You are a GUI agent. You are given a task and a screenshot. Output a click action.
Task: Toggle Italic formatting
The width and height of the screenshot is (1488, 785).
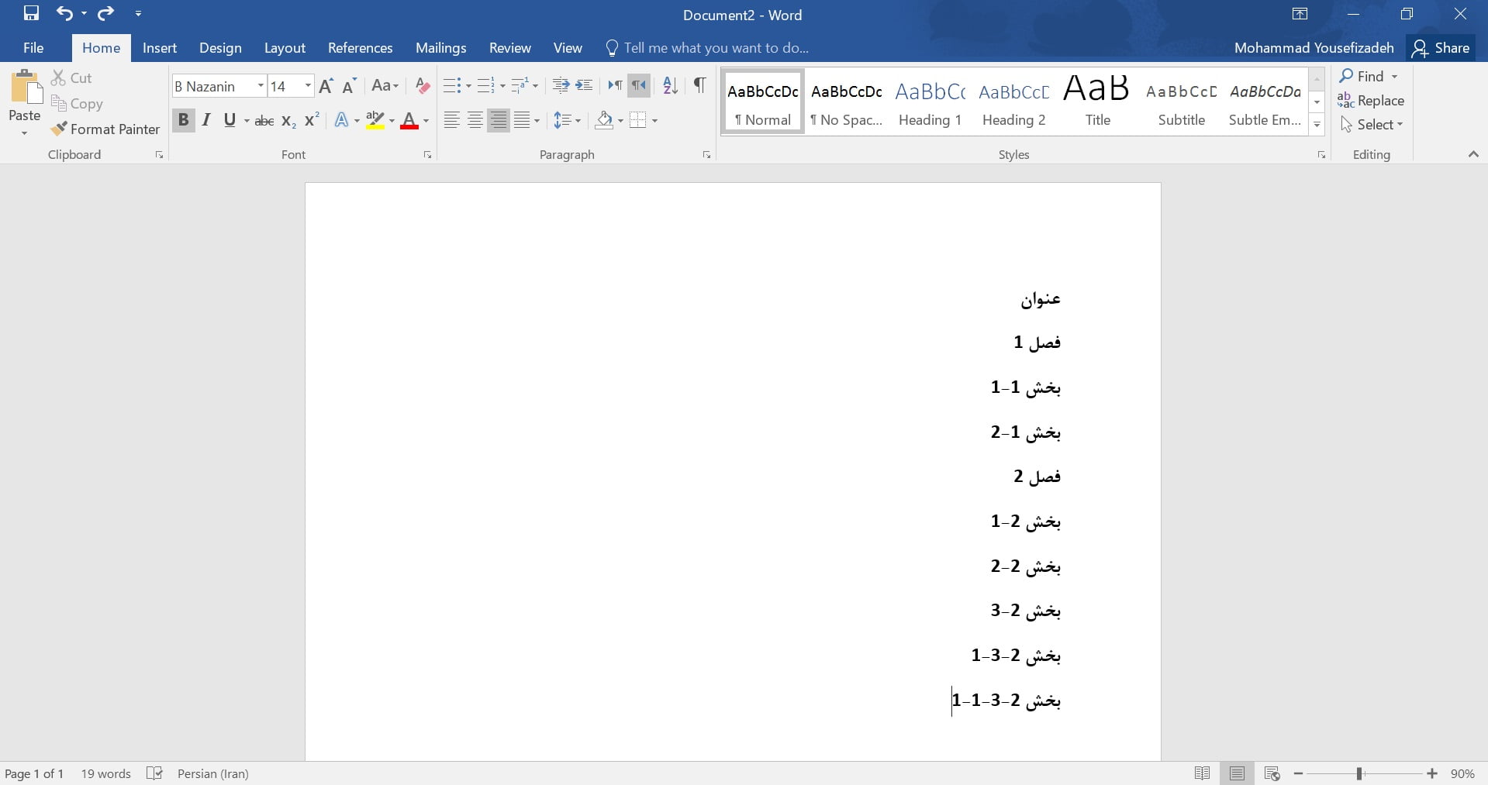206,120
